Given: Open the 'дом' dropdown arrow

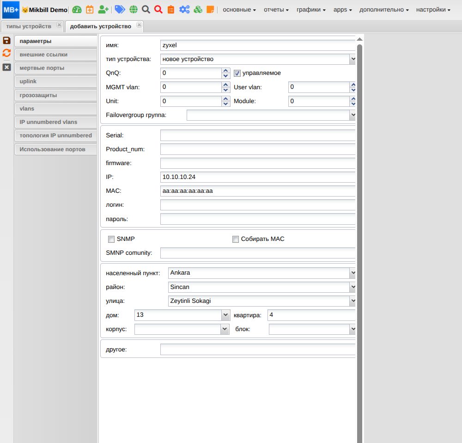Looking at the screenshot, I should click(225, 315).
